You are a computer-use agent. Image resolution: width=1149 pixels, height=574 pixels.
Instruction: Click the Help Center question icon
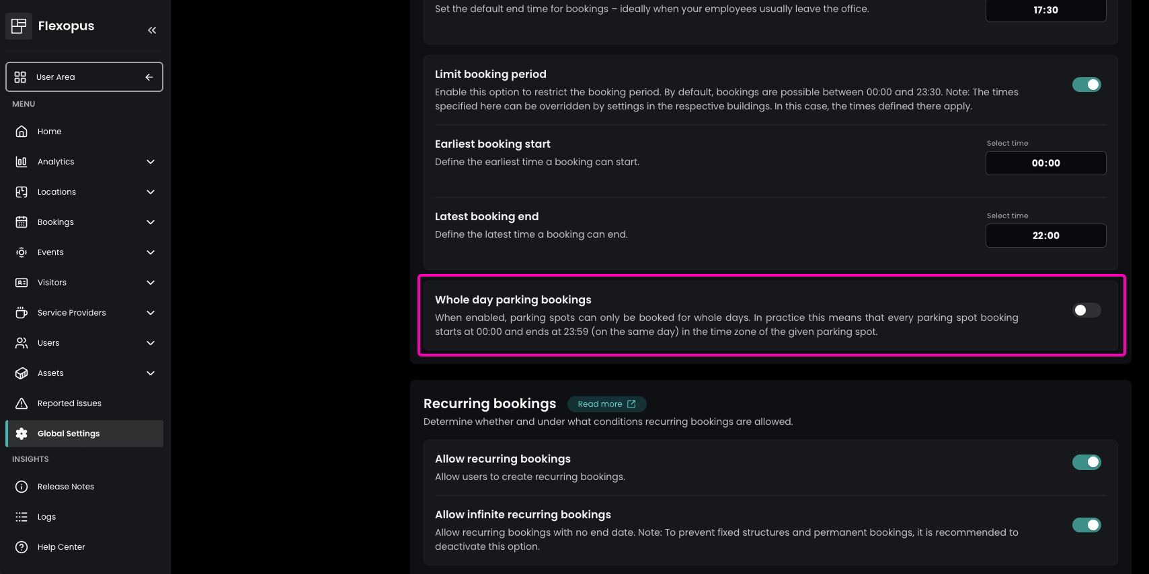[x=22, y=547]
